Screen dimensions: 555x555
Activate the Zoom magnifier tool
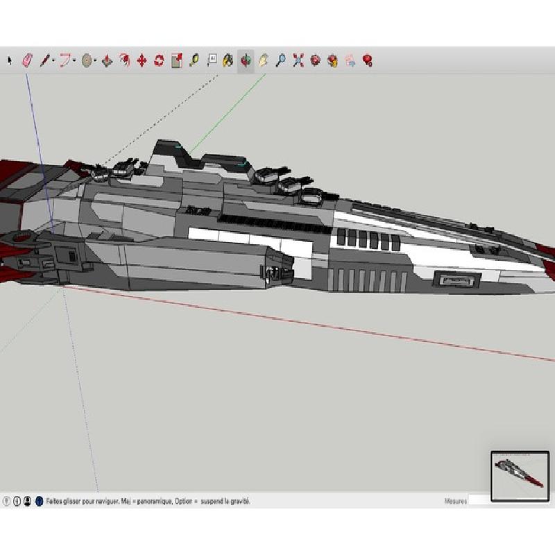(x=281, y=61)
